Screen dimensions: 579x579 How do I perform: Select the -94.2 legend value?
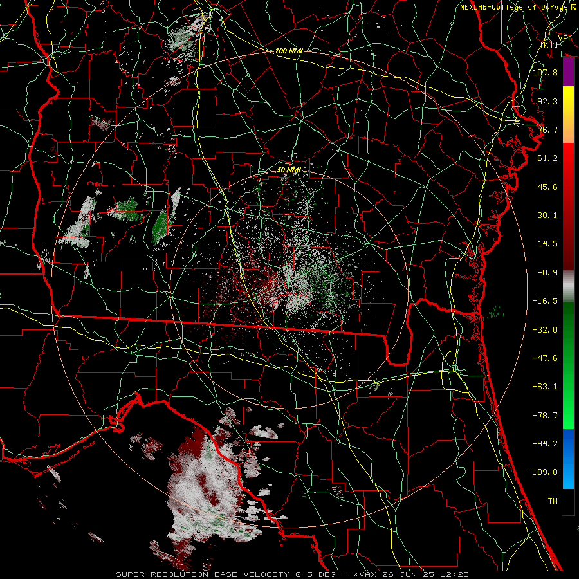tap(545, 444)
